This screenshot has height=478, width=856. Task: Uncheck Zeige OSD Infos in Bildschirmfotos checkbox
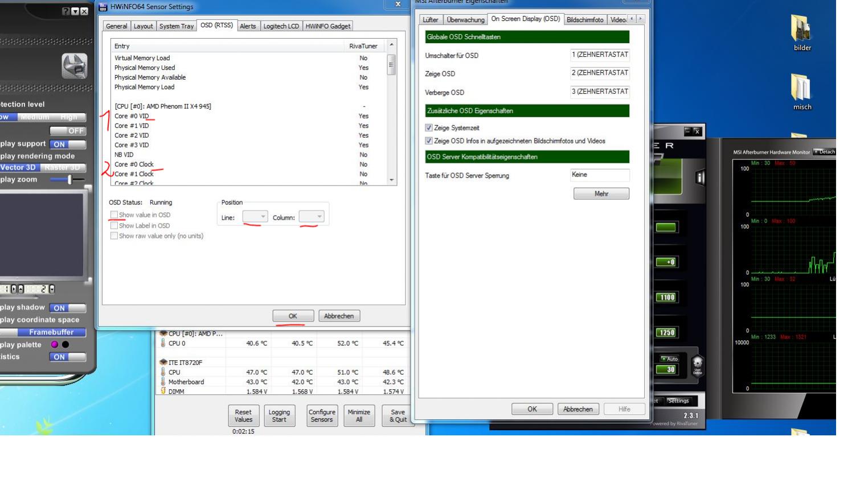point(429,141)
